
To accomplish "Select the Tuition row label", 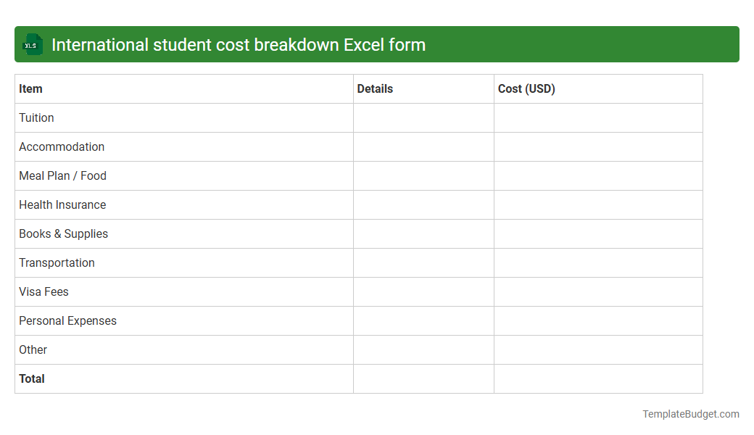I will 36,117.
